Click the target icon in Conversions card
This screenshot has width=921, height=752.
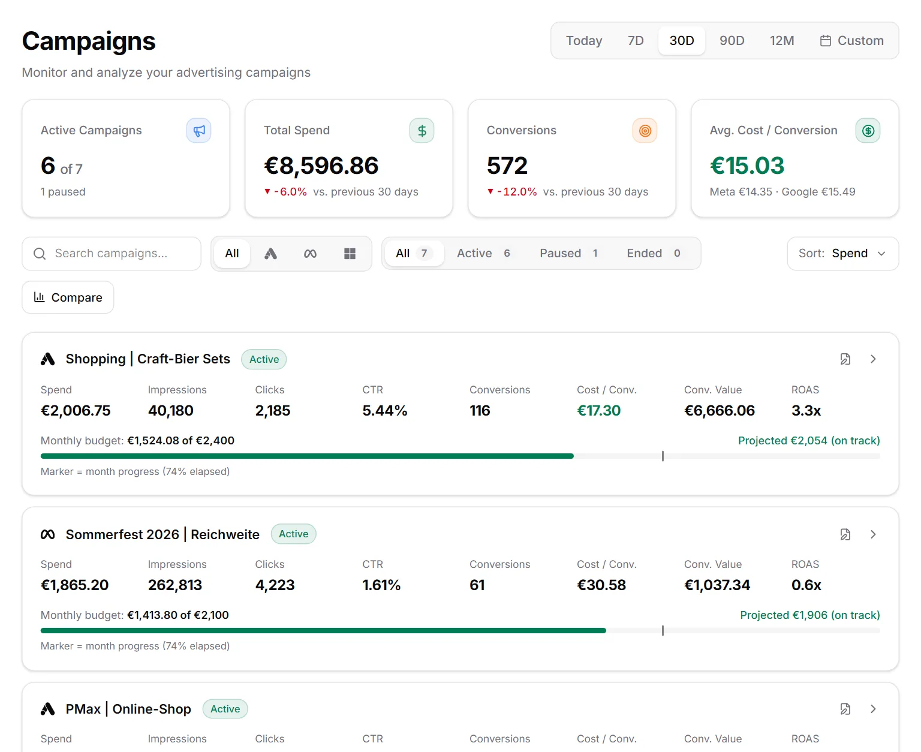coord(645,130)
